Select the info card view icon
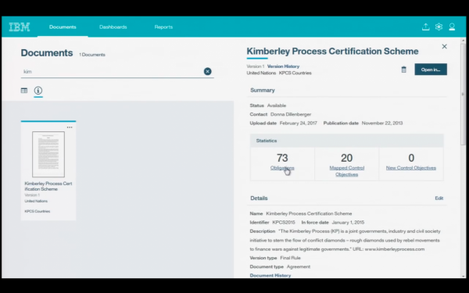 [38, 91]
